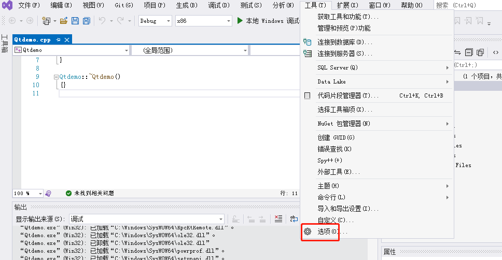
Task: Pin the Qtdemo.cpp tab
Action: tap(58, 39)
